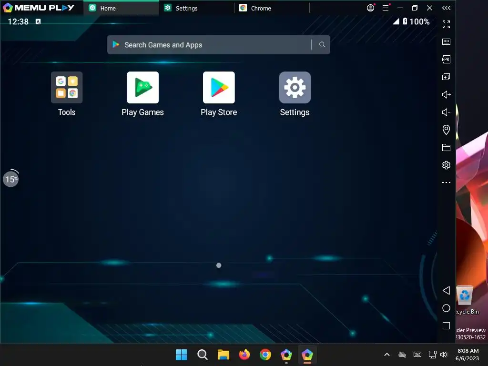Click the cloud sync tray icon
Viewport: 488px width, 366px height.
[402, 355]
